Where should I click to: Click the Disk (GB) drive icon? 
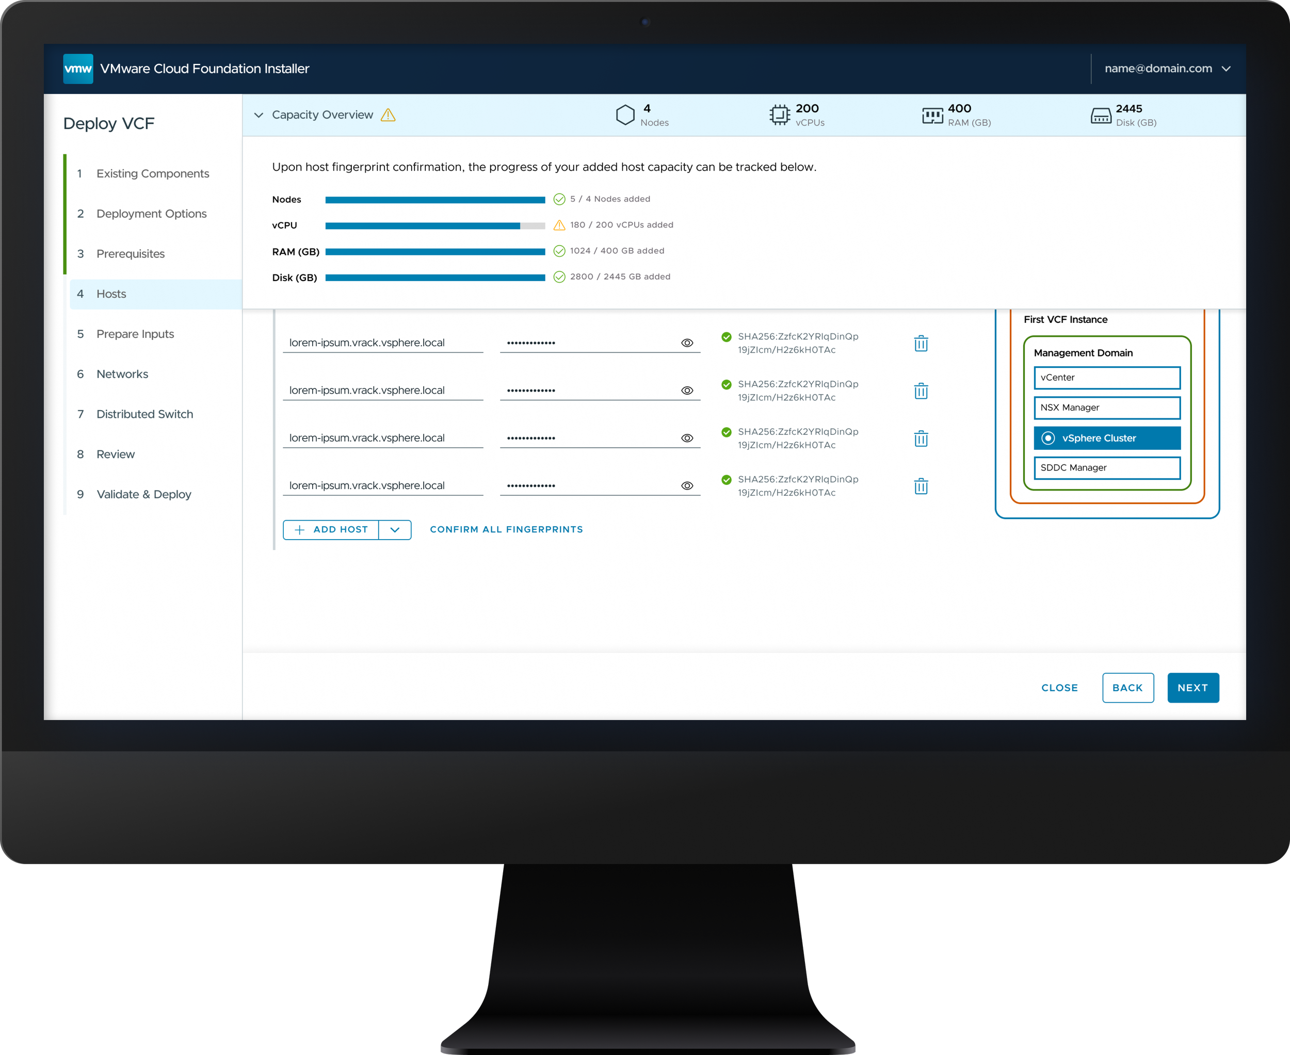(1100, 116)
